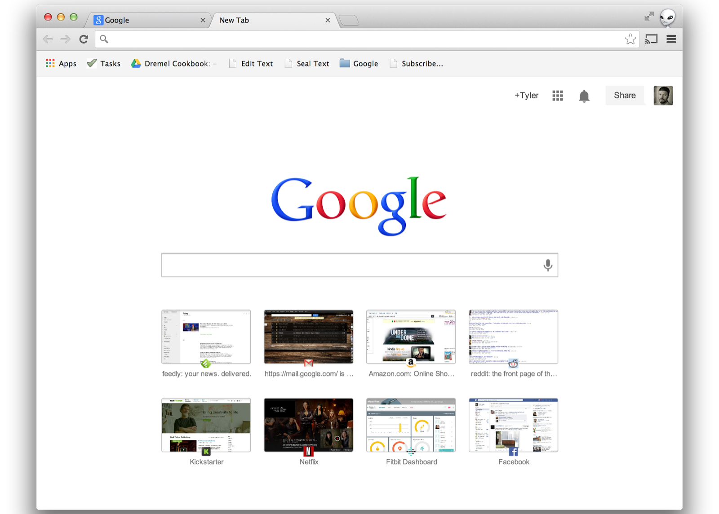Viewport: 719px width, 514px height.
Task: Open the Google bookmarks folder
Action: 359,64
